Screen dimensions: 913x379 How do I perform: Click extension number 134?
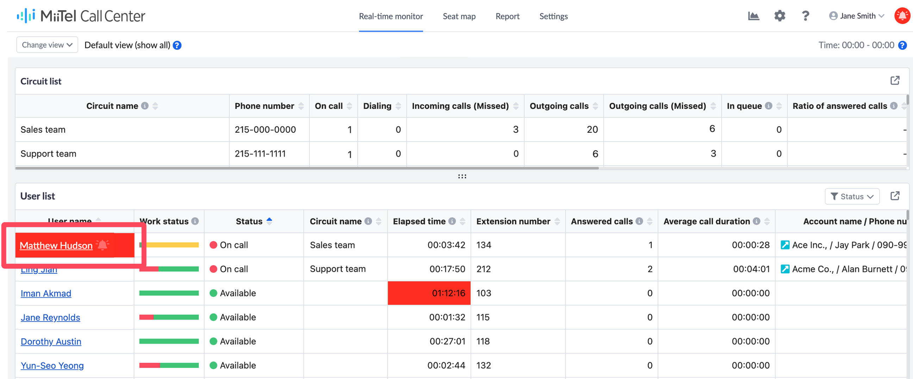pyautogui.click(x=483, y=245)
